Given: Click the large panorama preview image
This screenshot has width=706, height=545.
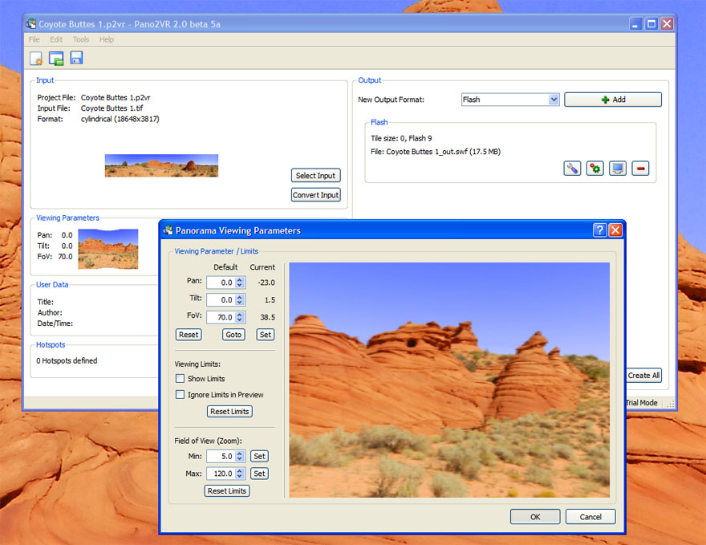Looking at the screenshot, I should 449,380.
